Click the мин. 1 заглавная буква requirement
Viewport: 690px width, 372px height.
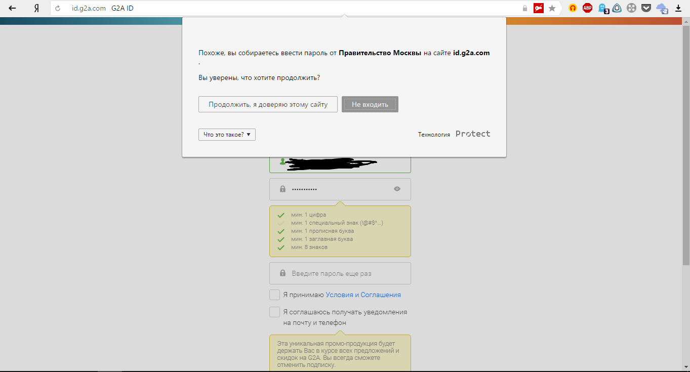point(322,239)
